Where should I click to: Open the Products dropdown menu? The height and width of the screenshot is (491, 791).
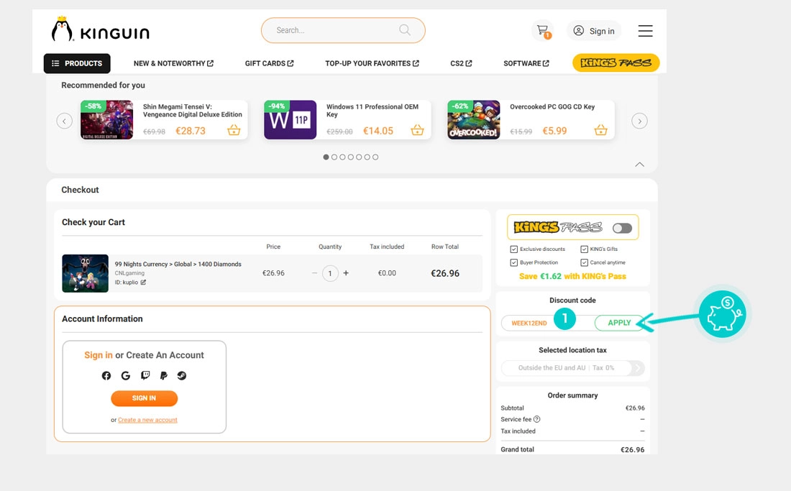pos(77,63)
